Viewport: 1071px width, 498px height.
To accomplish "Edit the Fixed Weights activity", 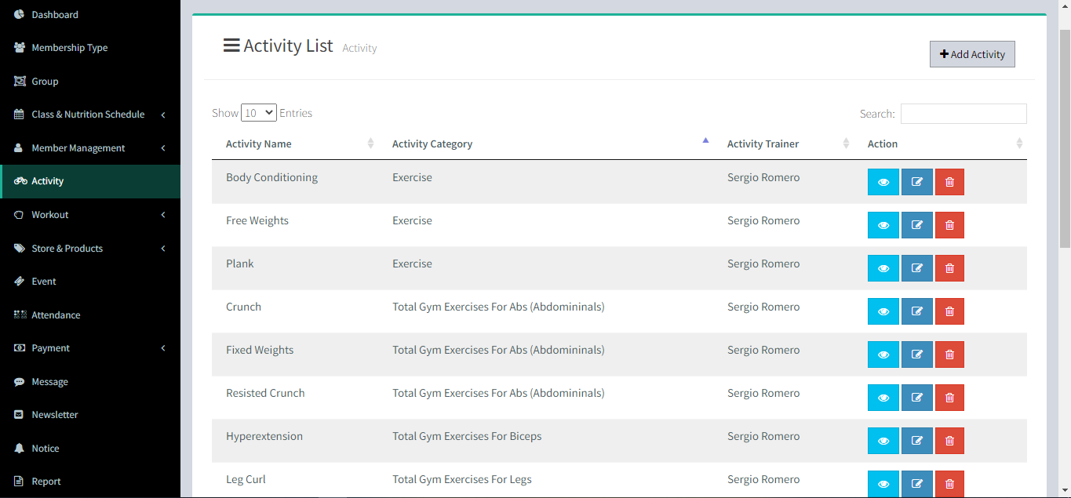I will 916,354.
